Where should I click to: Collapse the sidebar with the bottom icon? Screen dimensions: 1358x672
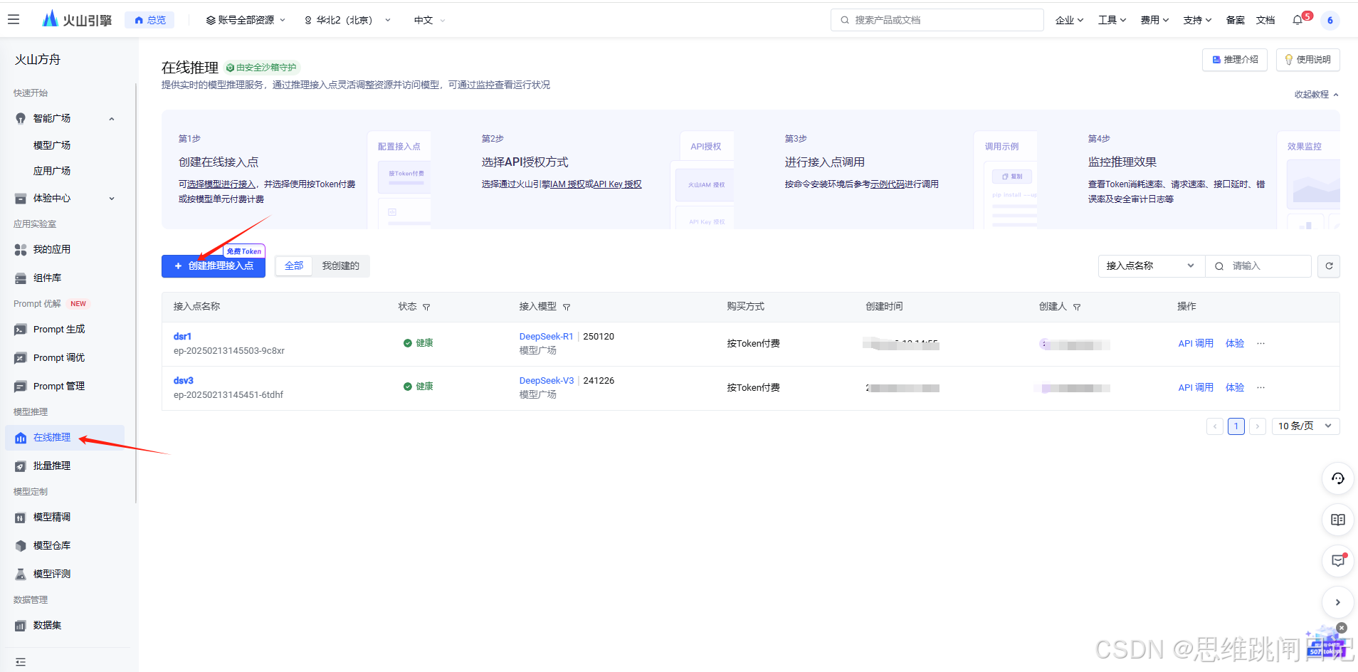21,662
